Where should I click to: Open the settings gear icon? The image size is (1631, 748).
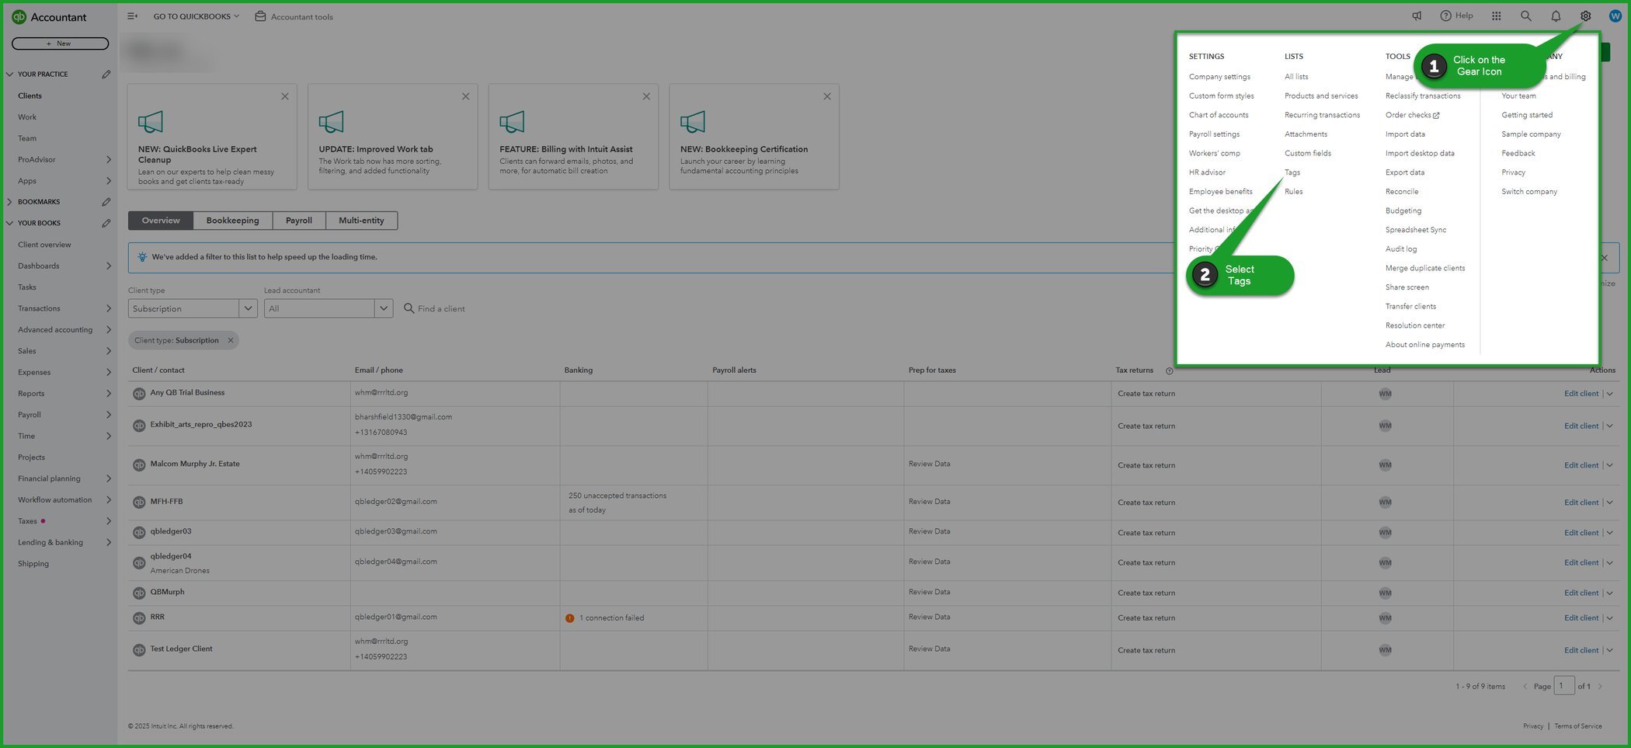(1585, 16)
